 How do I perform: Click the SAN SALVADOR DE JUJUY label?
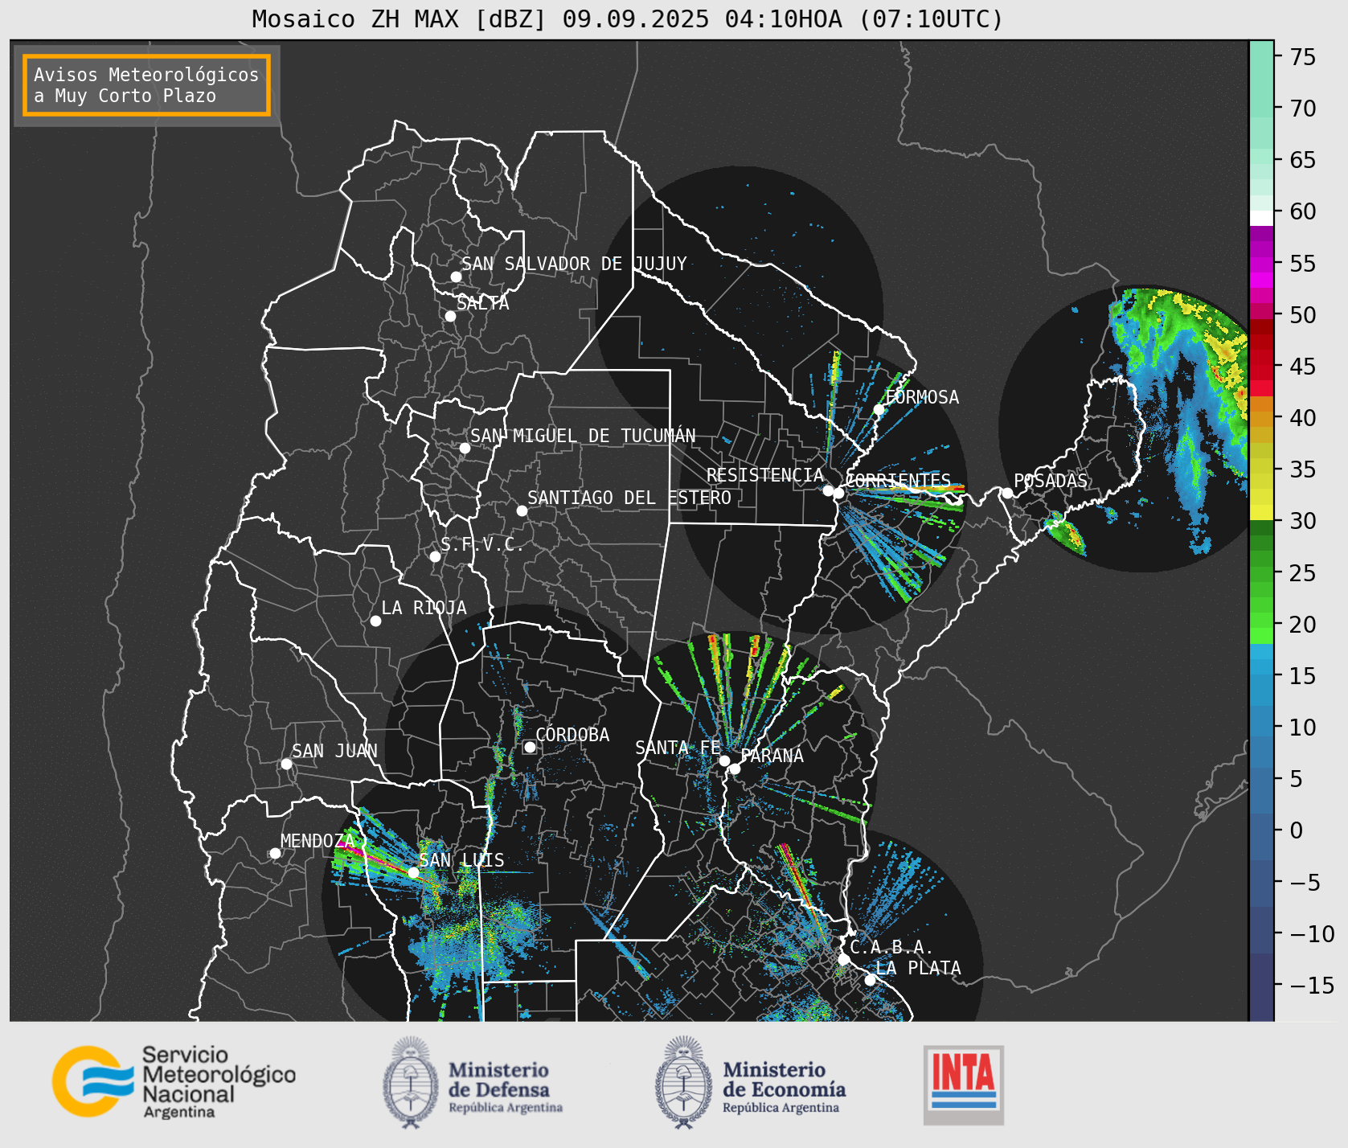574,264
